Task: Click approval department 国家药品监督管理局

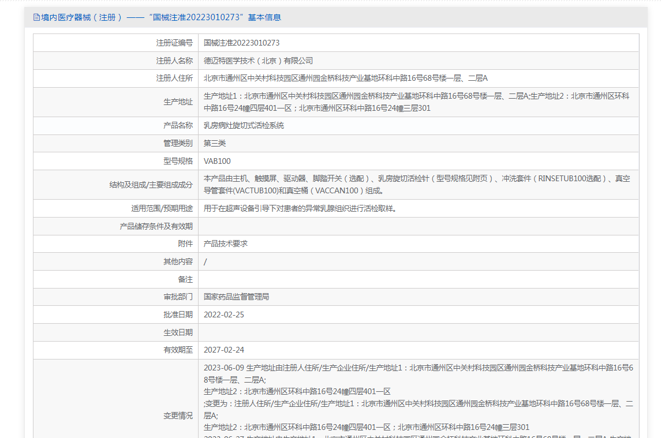Action: (236, 297)
